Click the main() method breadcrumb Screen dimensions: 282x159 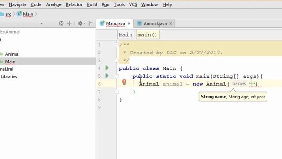148,34
